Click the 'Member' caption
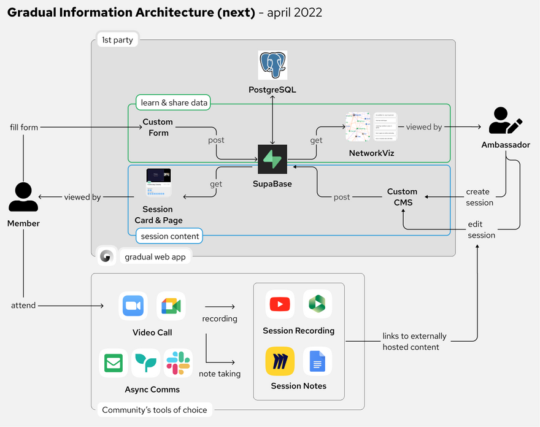 coord(23,223)
